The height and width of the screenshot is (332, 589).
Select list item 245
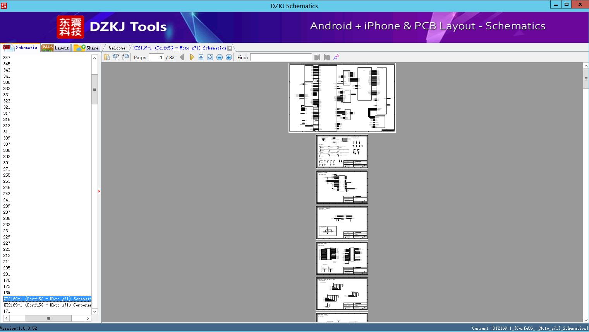[x=7, y=187]
